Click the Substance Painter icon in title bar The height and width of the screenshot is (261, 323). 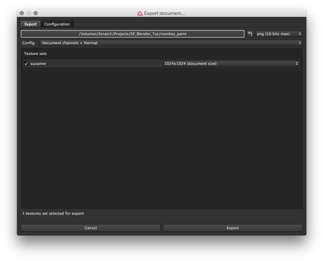click(x=140, y=13)
